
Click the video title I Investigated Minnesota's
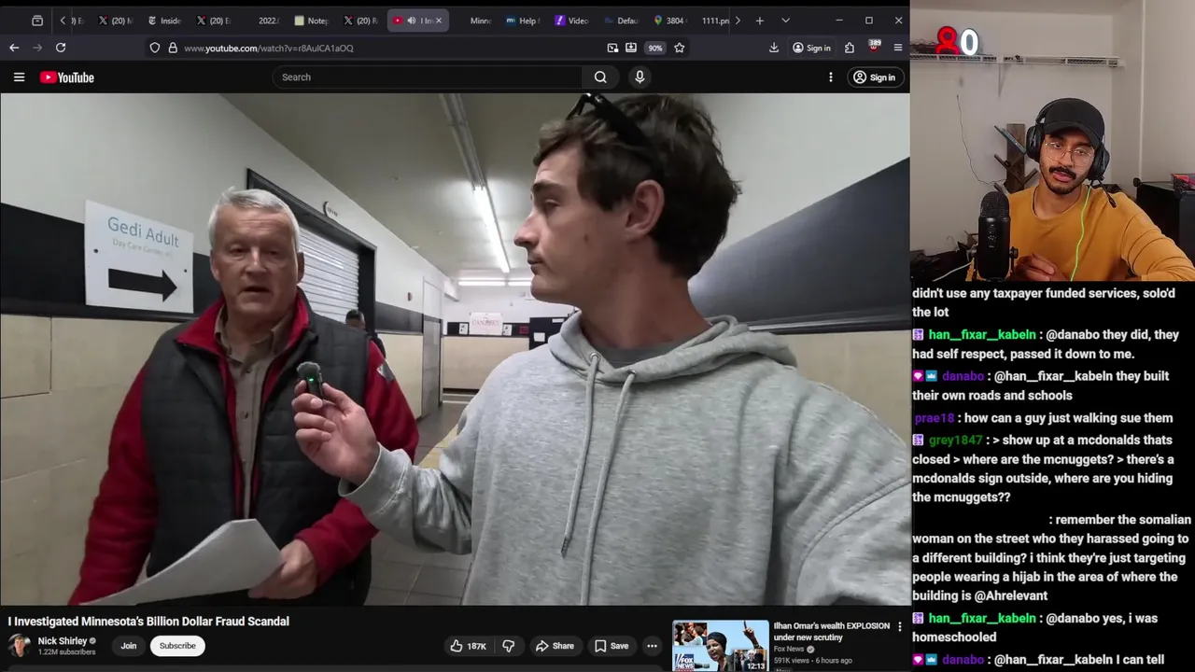[148, 622]
